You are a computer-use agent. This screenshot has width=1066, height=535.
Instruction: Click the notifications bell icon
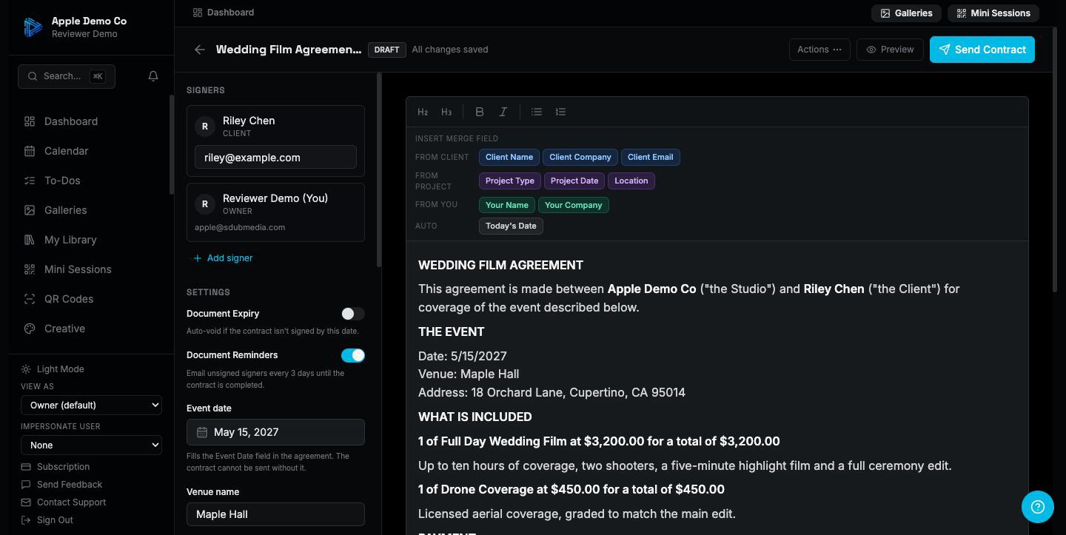[x=153, y=76]
